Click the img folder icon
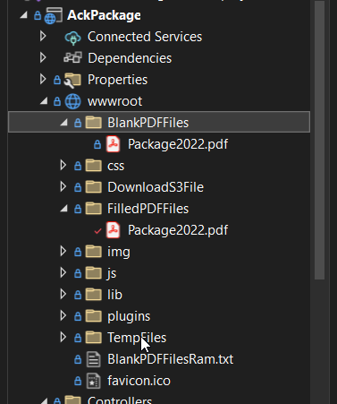 pyautogui.click(x=94, y=251)
